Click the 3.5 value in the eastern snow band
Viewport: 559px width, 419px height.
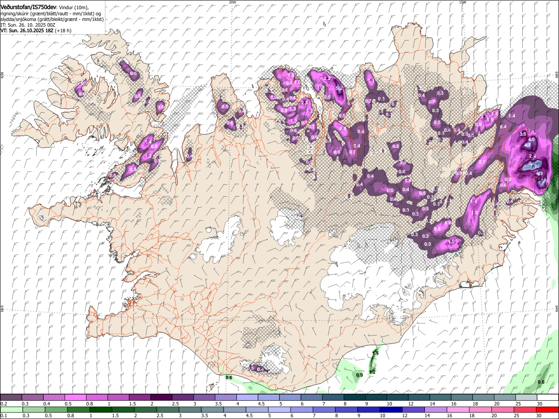tap(523, 134)
